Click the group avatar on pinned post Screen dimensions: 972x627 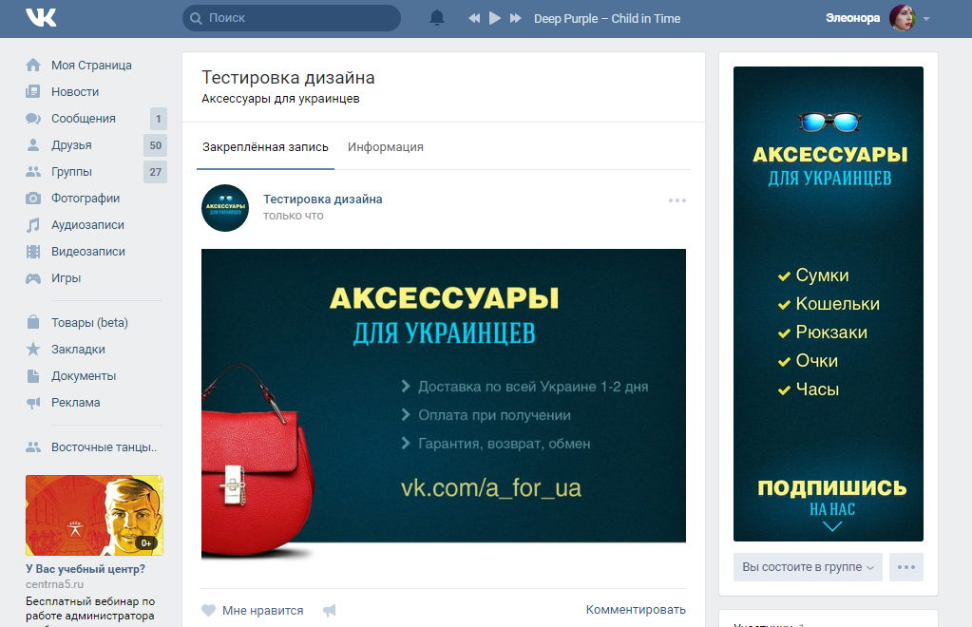point(225,208)
